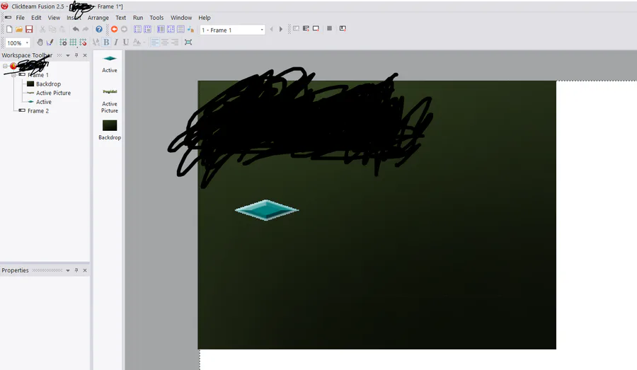The height and width of the screenshot is (370, 637).
Task: Collapse the application root tree node
Action: coord(5,66)
